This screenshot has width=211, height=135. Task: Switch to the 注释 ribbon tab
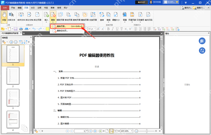[39, 8]
